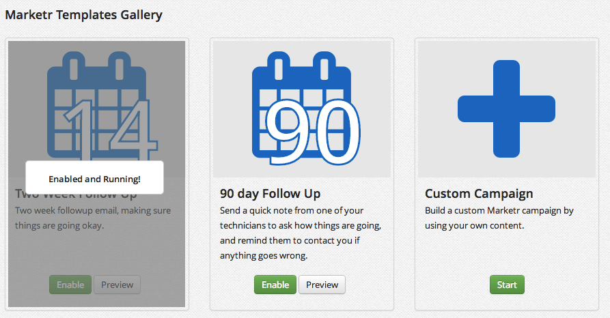Preview the 90 day Follow Up template
This screenshot has height=318, width=610.
point(322,285)
